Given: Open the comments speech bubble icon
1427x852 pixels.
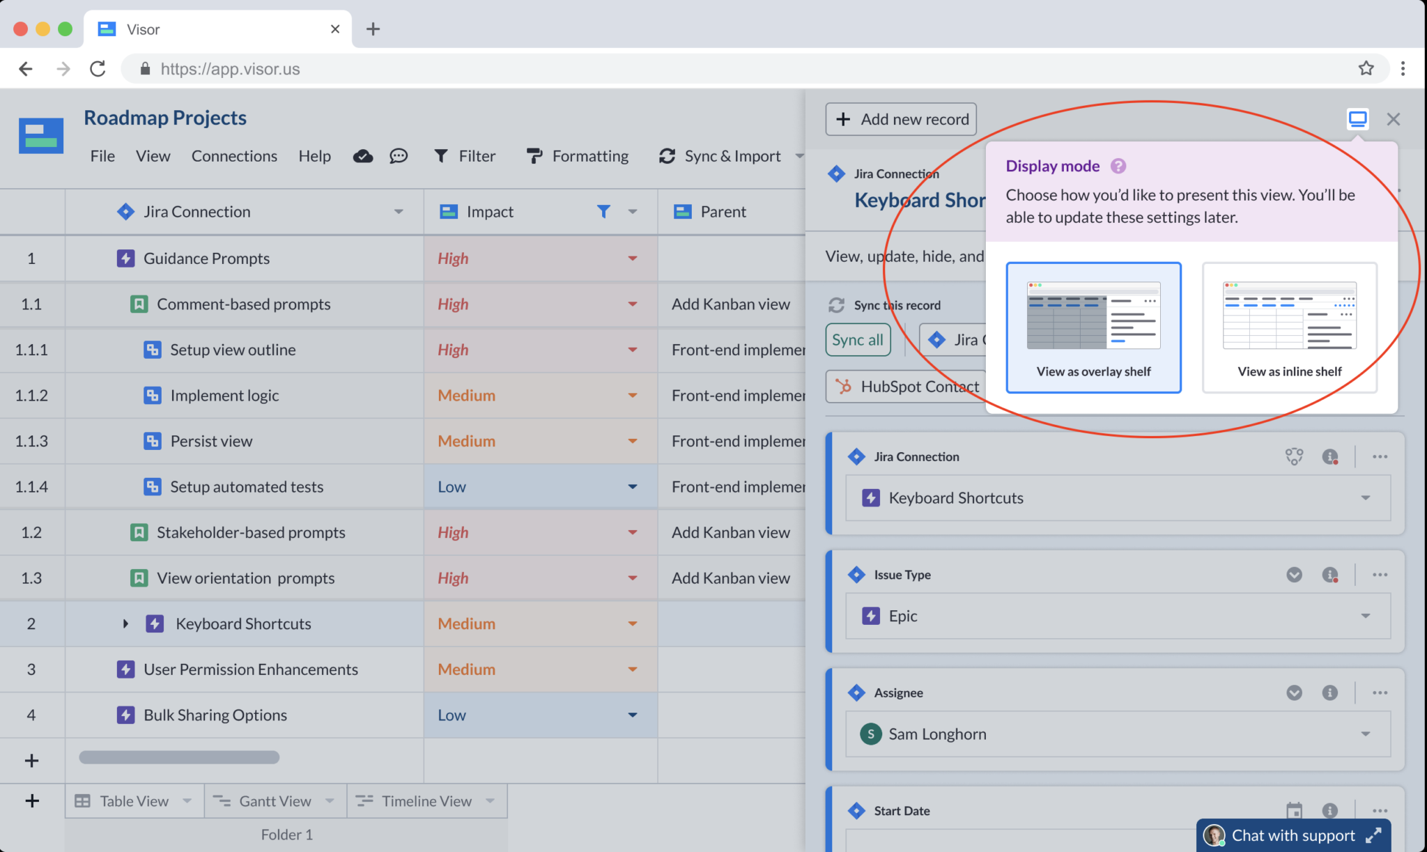Looking at the screenshot, I should point(399,156).
